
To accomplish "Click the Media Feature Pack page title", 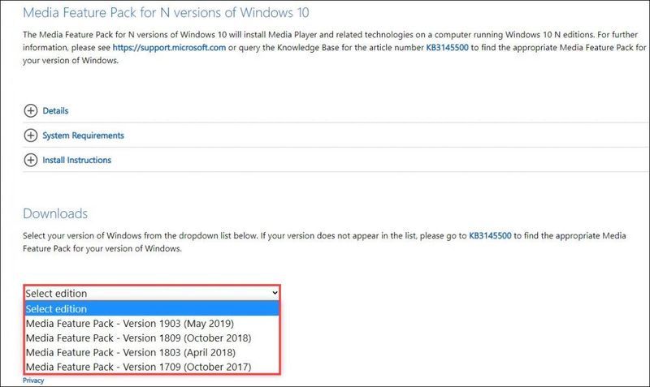I will tap(166, 13).
